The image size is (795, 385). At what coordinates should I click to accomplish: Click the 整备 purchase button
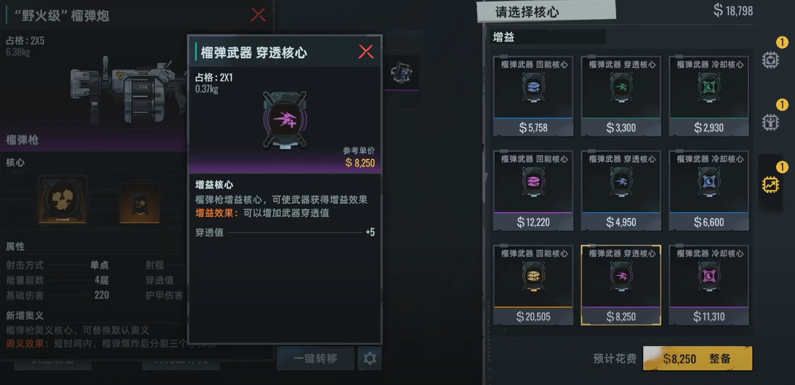tap(697, 359)
